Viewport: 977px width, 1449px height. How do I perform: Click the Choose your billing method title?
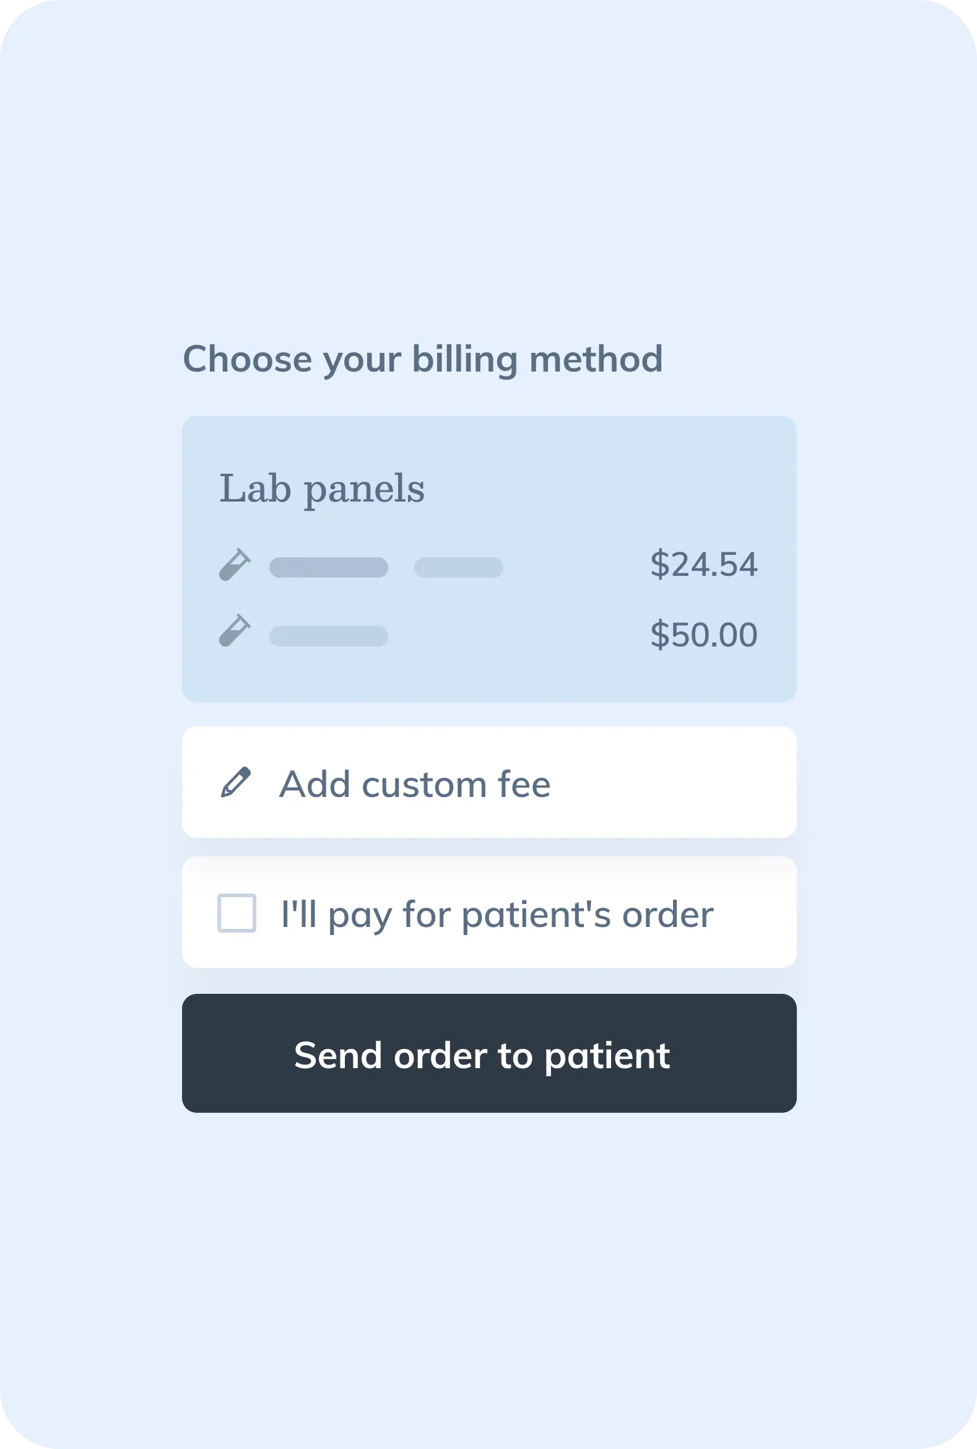pos(422,360)
